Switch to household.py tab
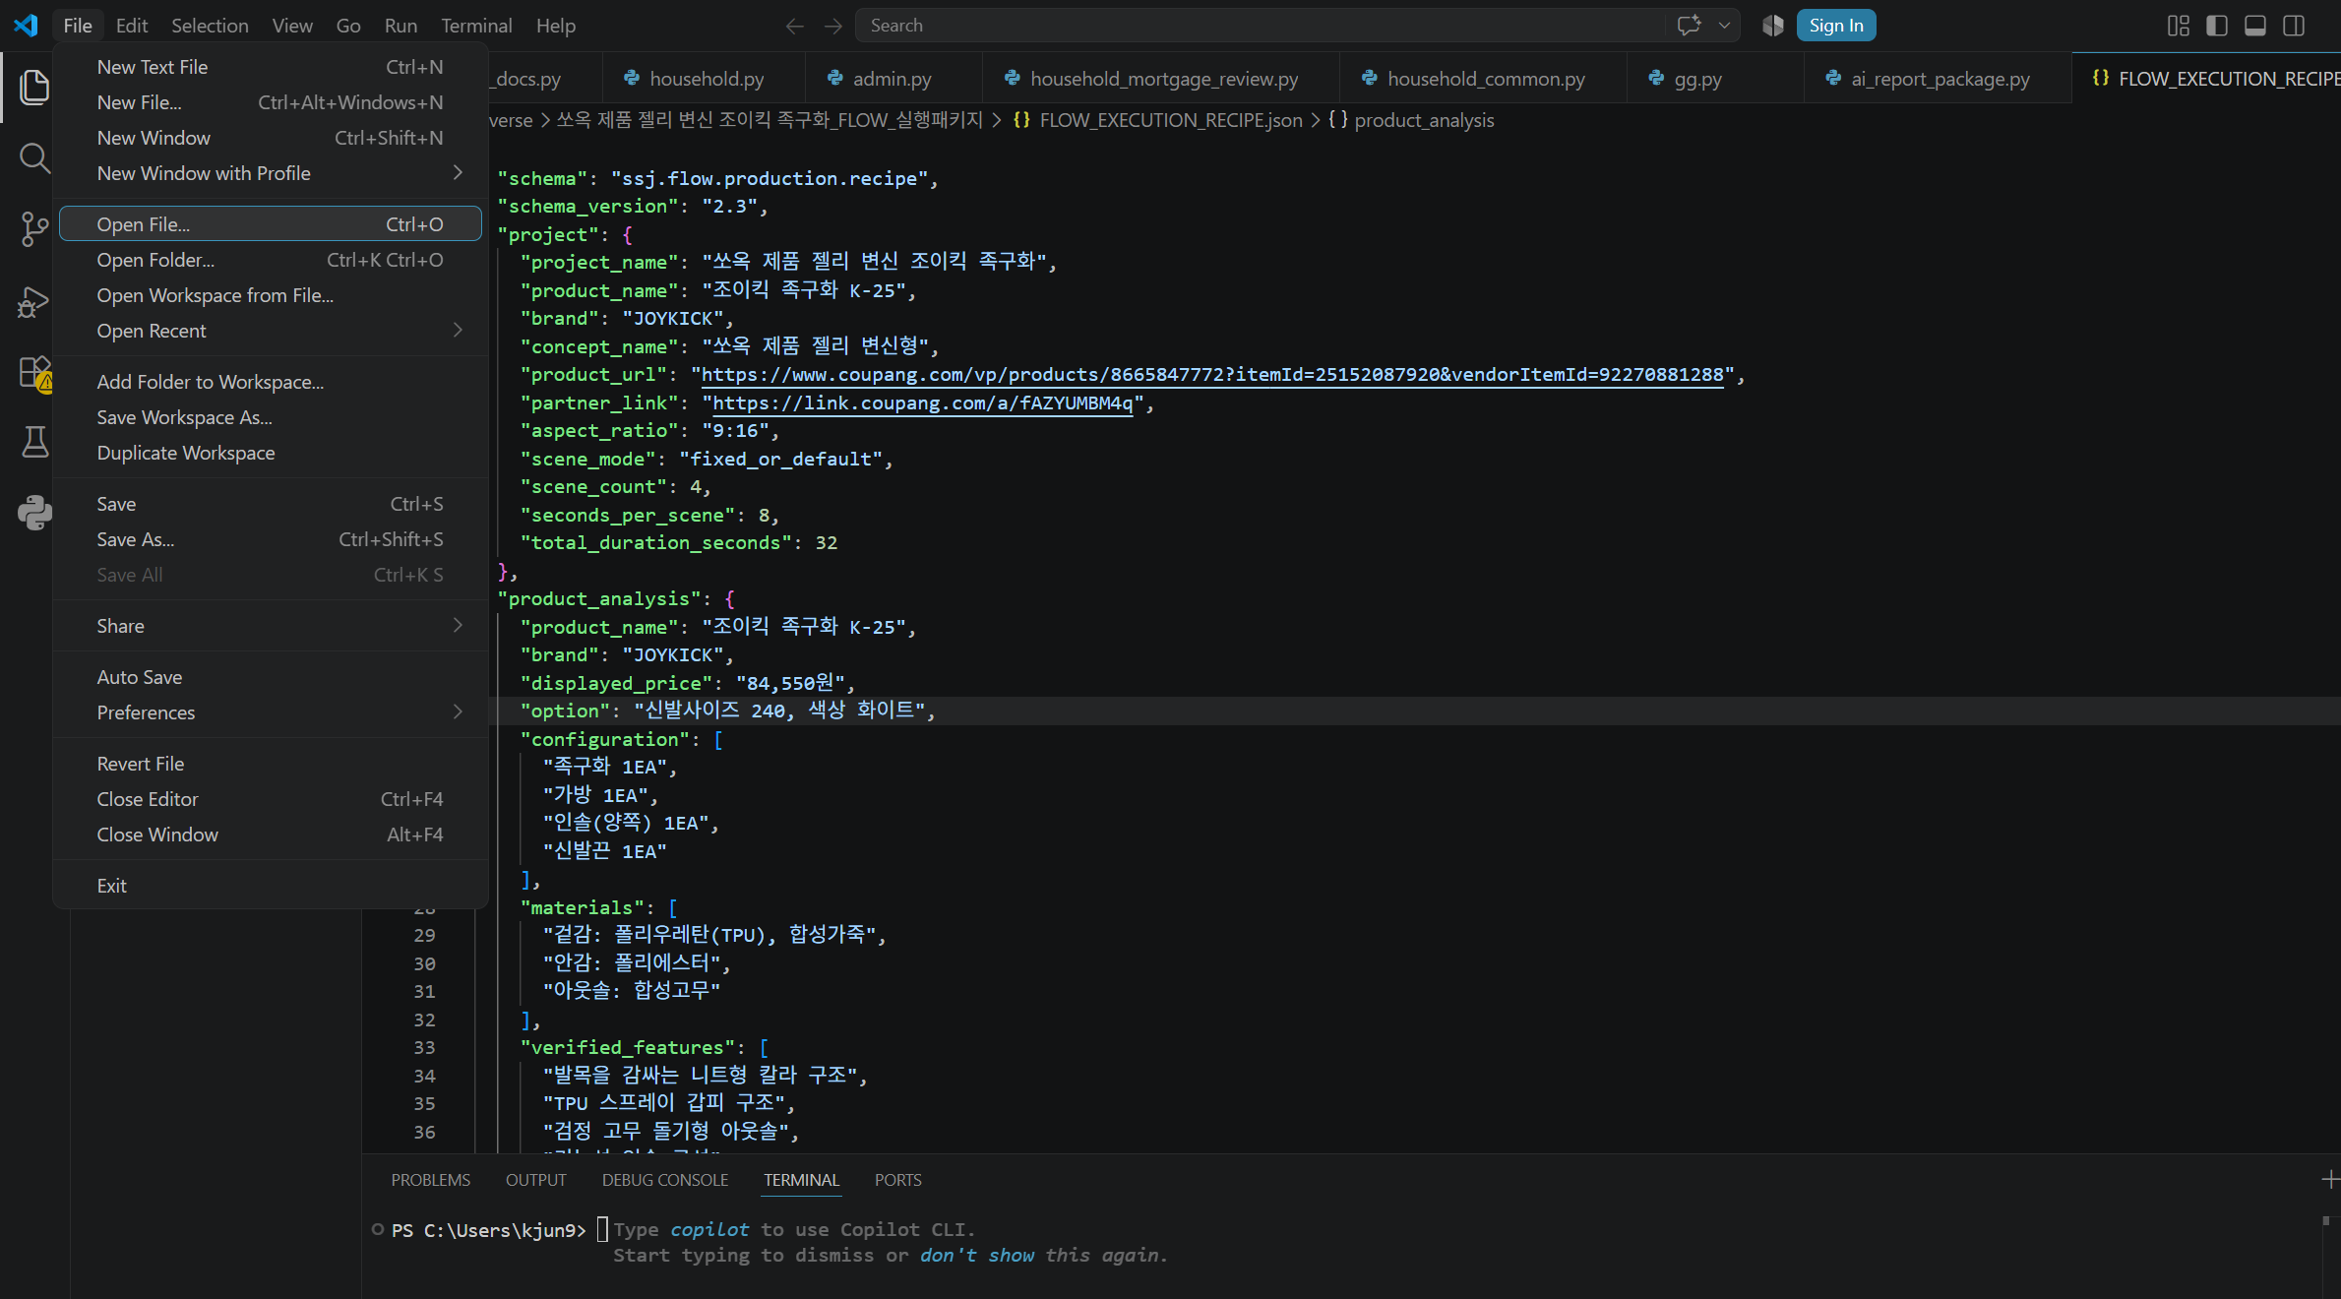Viewport: 2341px width, 1299px height. point(705,79)
